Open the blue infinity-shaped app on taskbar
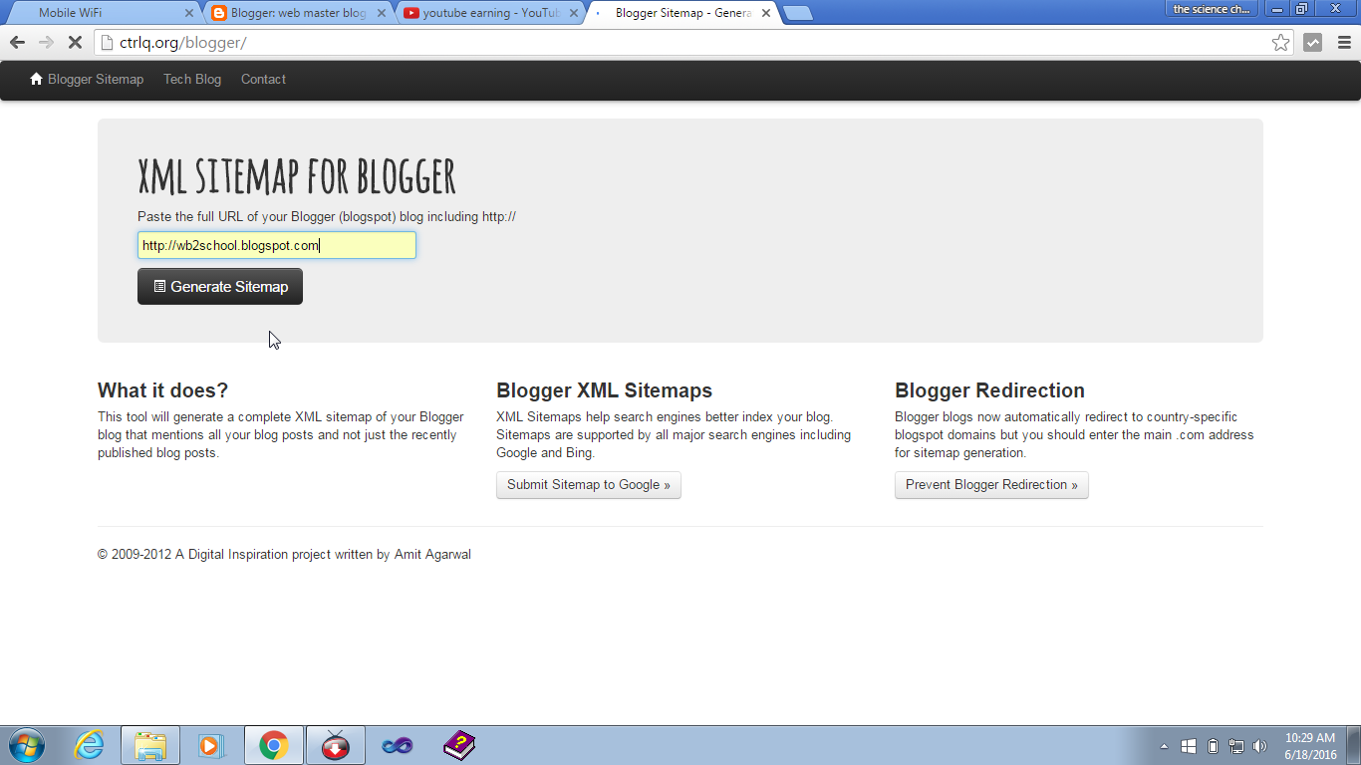Screen dimensions: 1361x765 (397, 745)
